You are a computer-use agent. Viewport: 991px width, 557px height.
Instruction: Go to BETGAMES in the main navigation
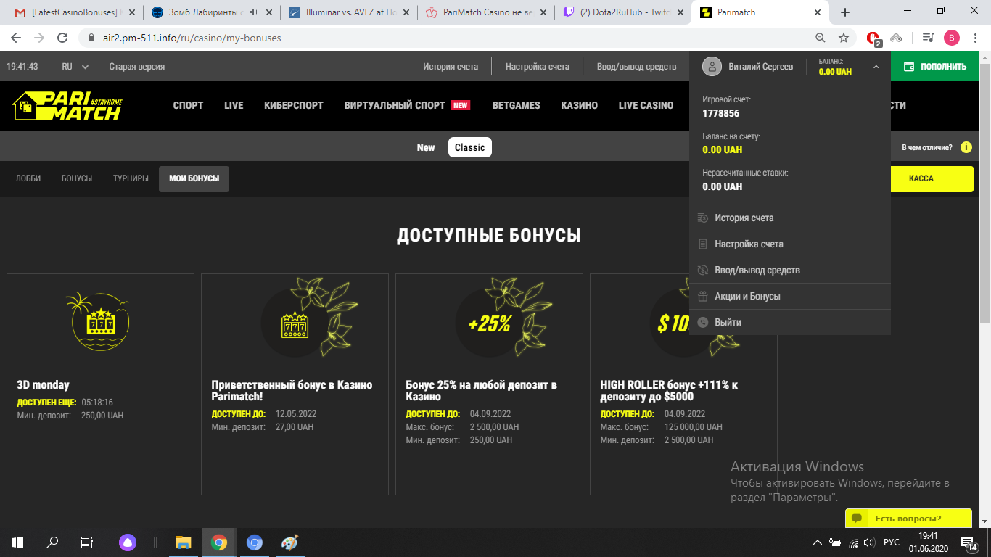[x=516, y=106]
